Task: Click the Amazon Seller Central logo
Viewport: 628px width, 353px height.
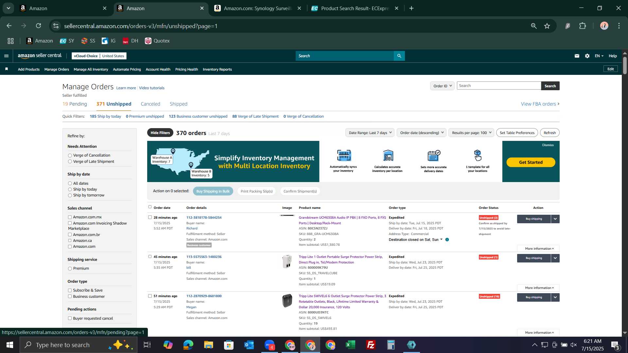Action: click(x=40, y=56)
